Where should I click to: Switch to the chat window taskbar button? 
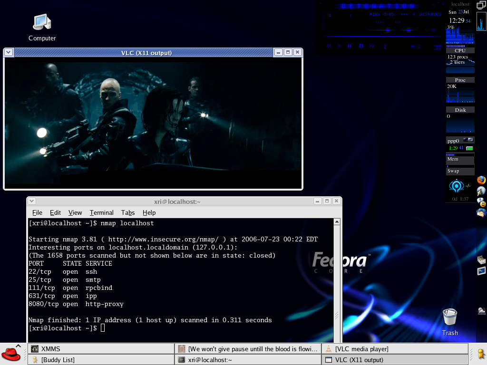[248, 349]
